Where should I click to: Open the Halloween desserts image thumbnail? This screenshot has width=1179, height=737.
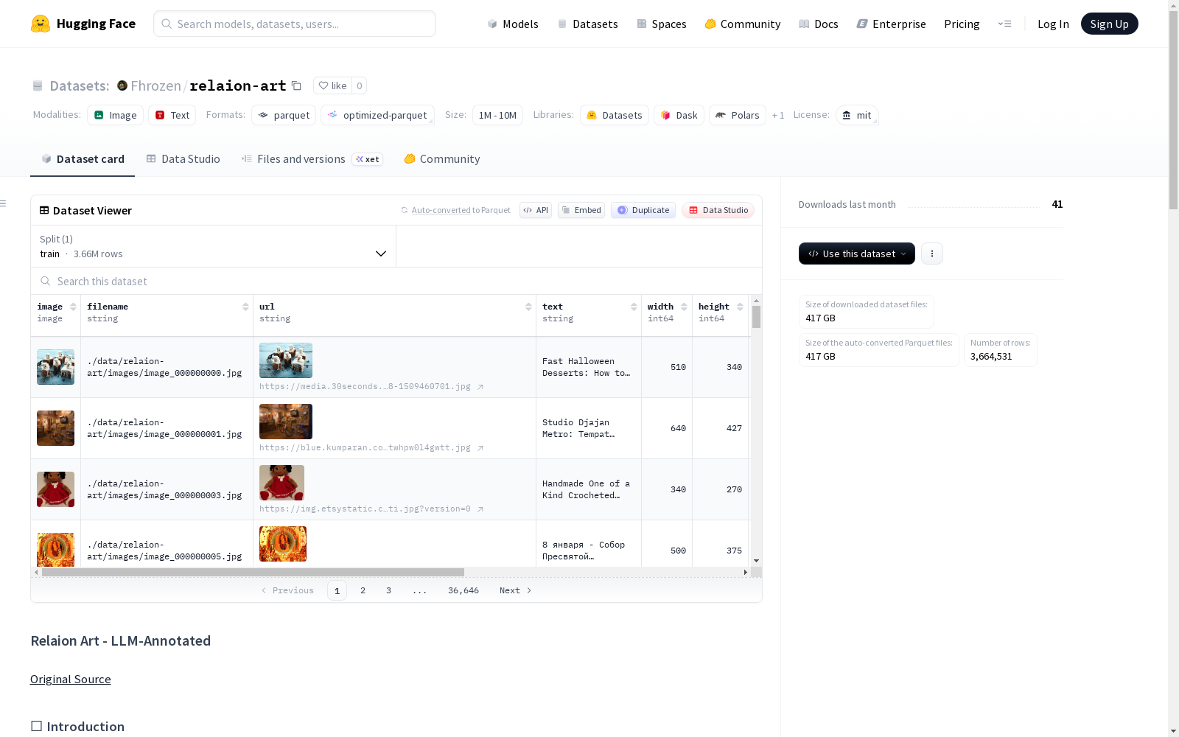click(56, 367)
